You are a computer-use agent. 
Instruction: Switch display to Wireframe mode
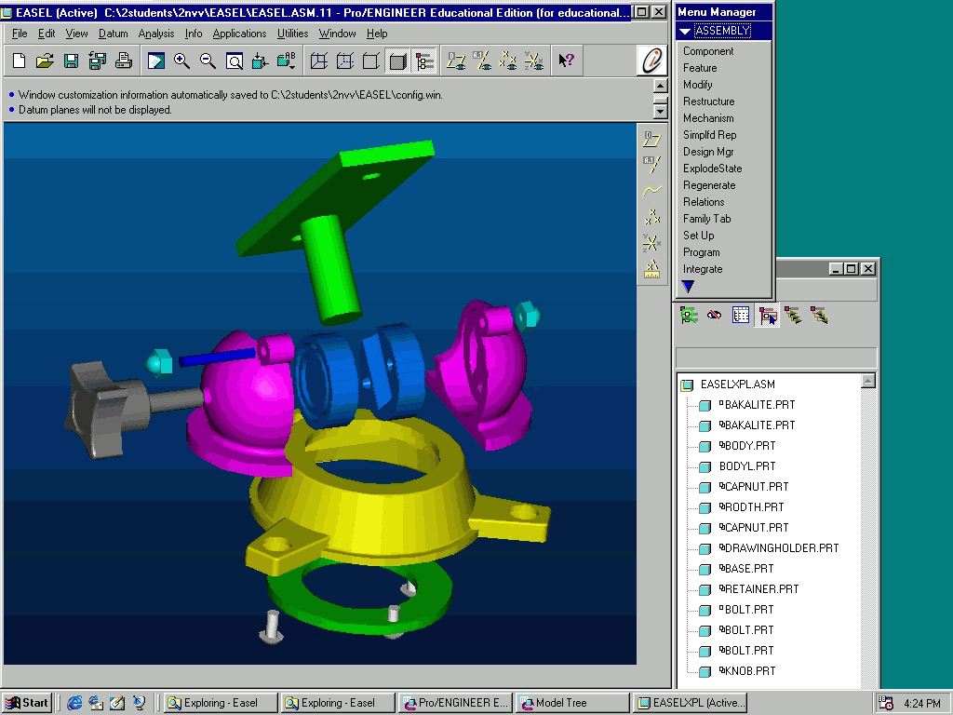[319, 61]
